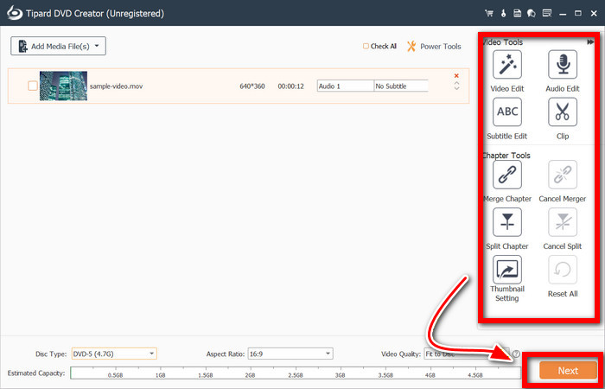Viewport: 605px width, 389px height.
Task: Enable the Check All checkbox
Action: coord(367,47)
